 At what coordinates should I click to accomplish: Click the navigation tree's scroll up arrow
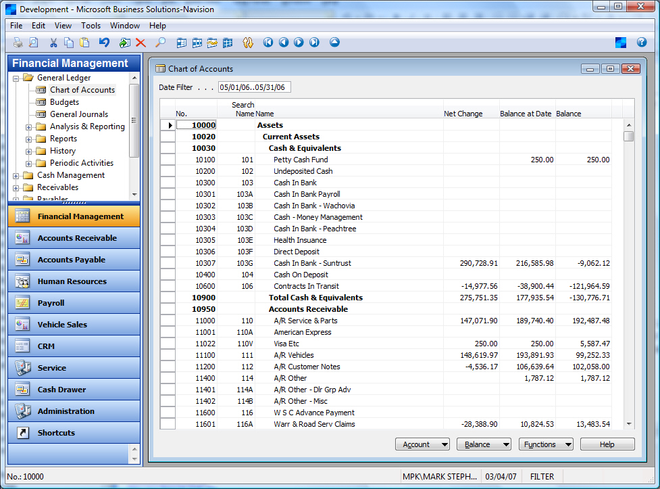pos(134,78)
